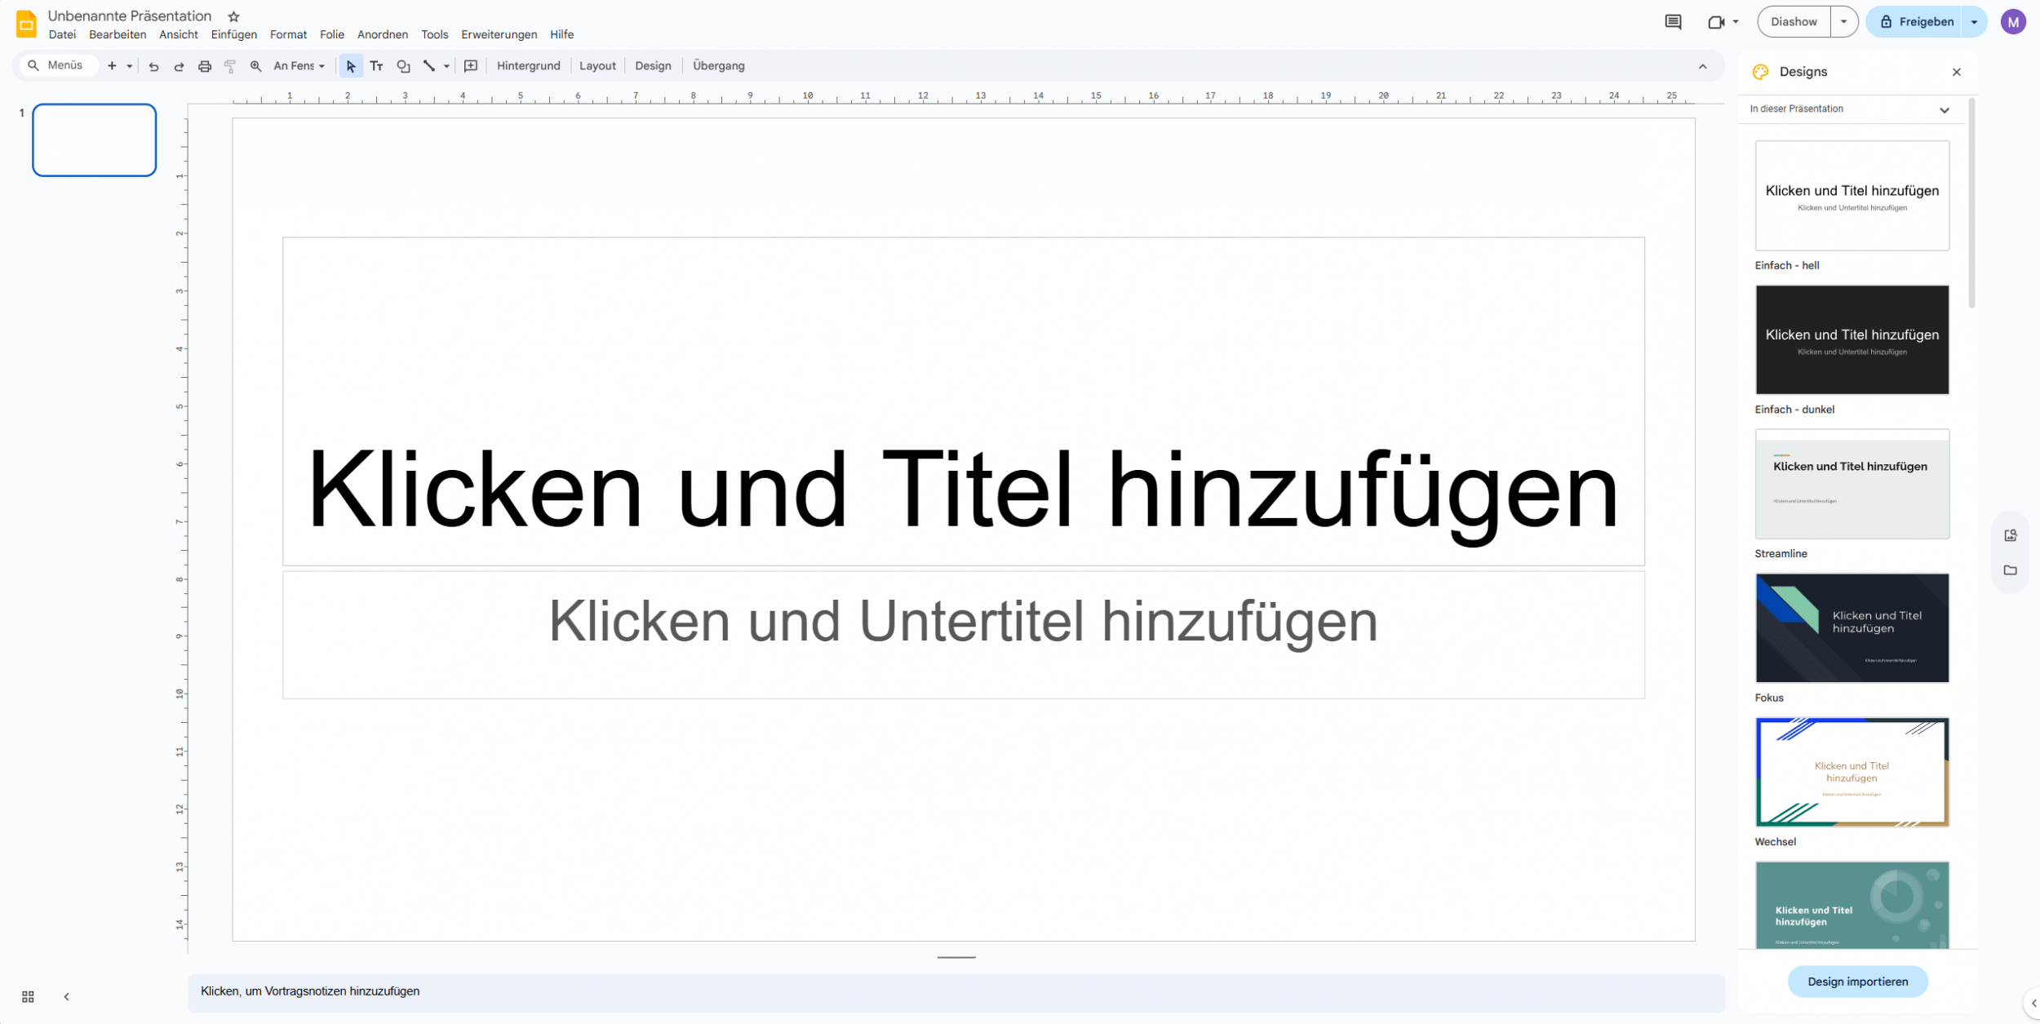Open comment history icon

[x=1673, y=22]
